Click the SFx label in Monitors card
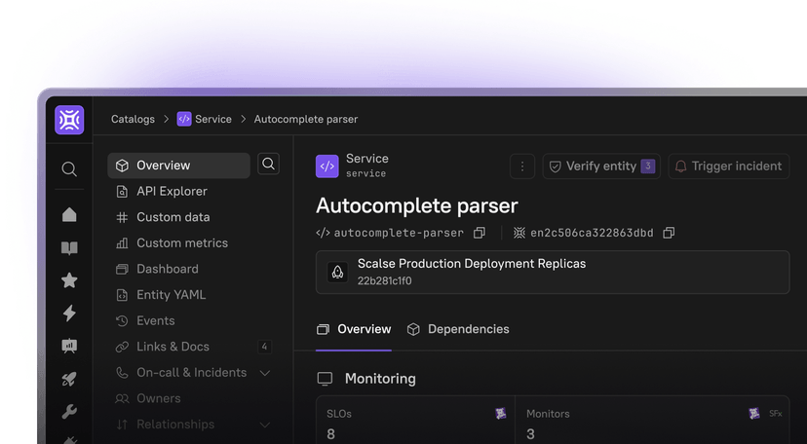 tap(776, 414)
